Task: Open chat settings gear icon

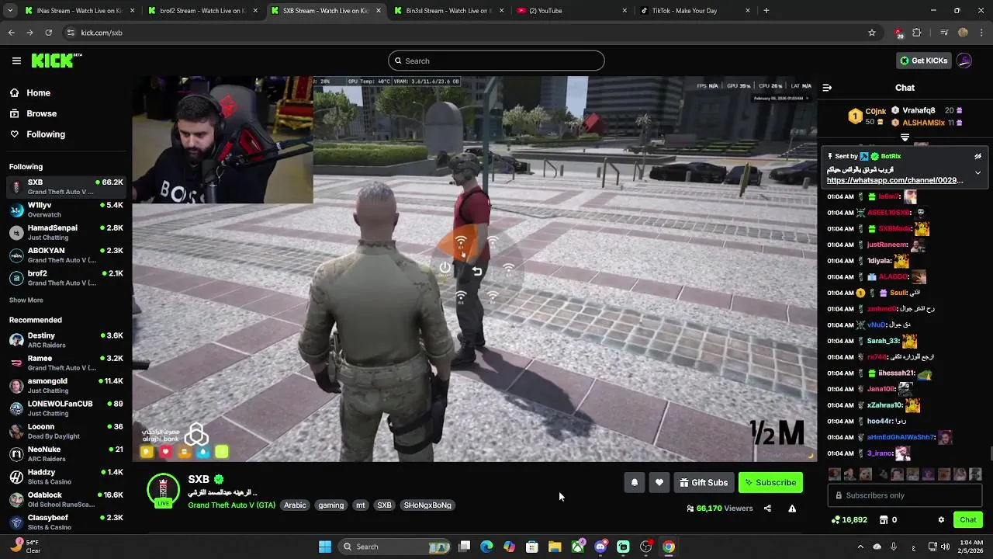Action: tap(941, 520)
